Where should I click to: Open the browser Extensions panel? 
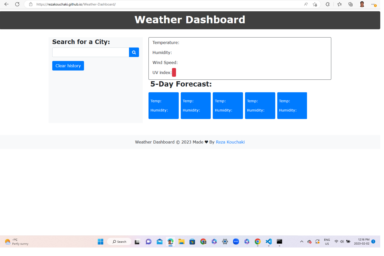click(327, 4)
